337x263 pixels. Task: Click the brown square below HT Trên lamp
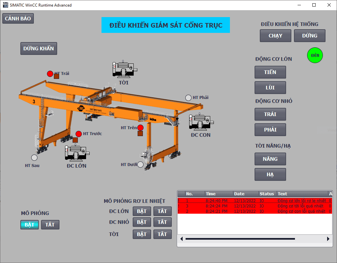tap(140, 133)
